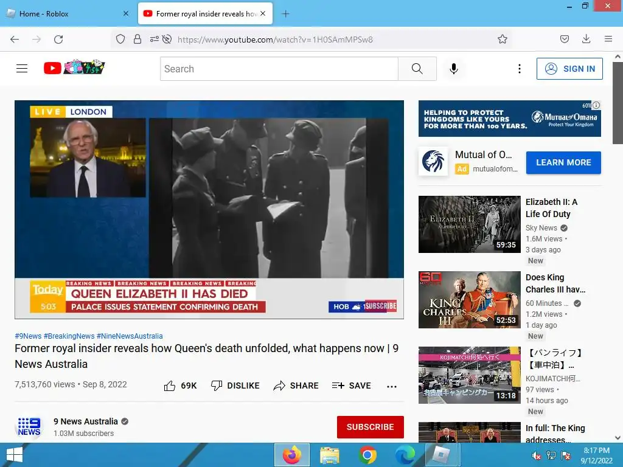Save to Pocket icon in toolbar

pyautogui.click(x=564, y=39)
